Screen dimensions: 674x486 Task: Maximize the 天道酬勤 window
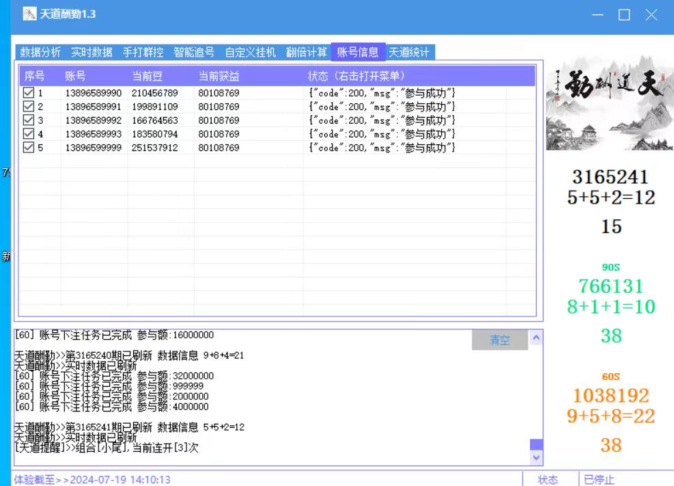point(624,14)
